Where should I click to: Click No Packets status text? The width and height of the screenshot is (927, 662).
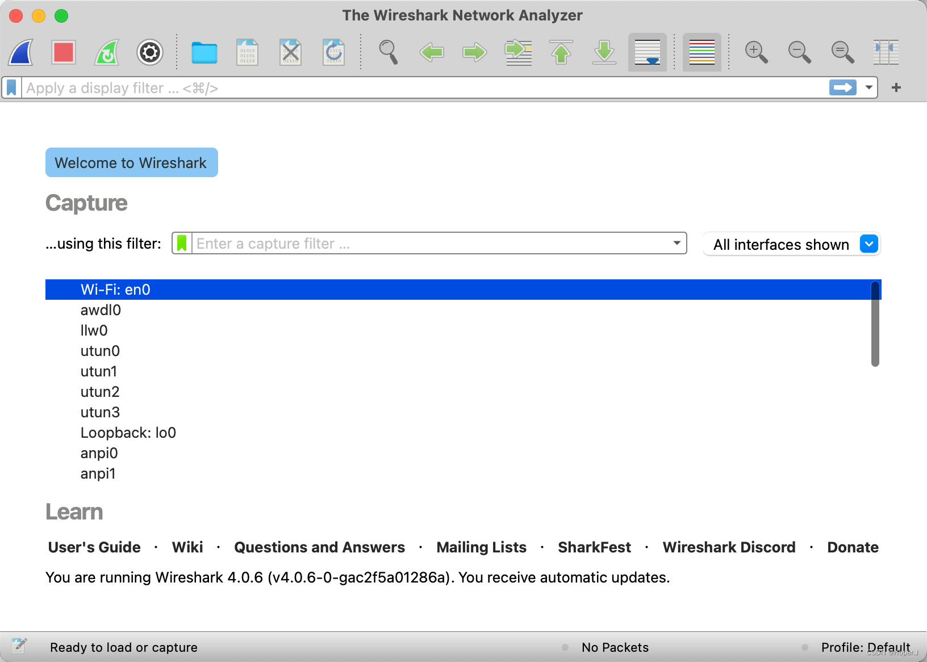coord(615,647)
